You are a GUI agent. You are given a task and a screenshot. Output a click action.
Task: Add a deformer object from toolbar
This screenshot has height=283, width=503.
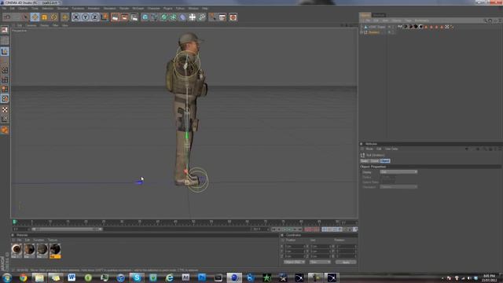182,17
